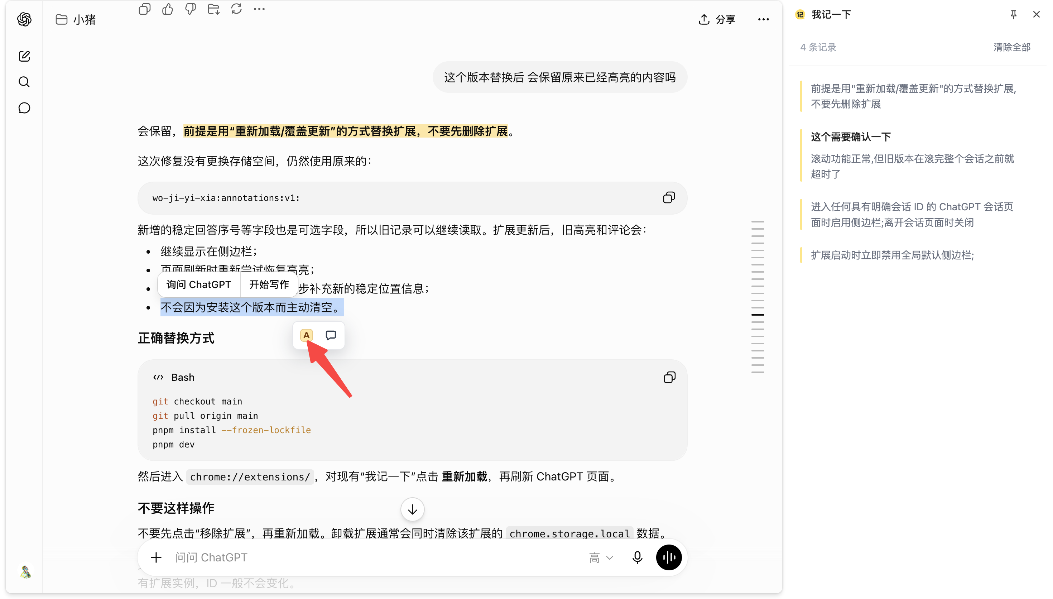The image size is (1053, 599).
Task: Click the chrome://extensions/ inline code
Action: pos(250,477)
